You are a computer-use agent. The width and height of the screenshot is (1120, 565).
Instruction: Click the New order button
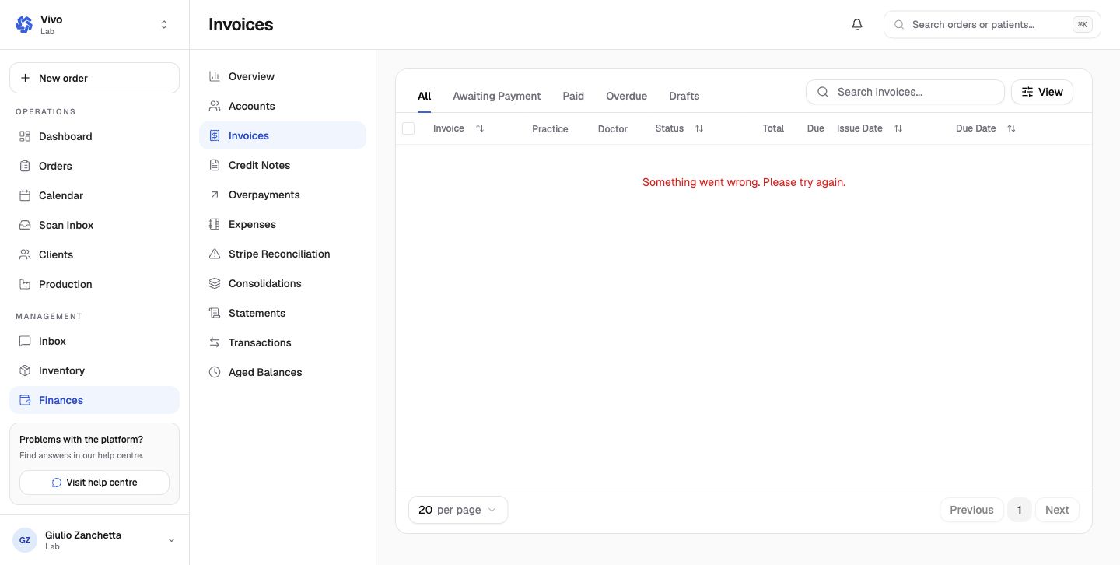pyautogui.click(x=94, y=78)
